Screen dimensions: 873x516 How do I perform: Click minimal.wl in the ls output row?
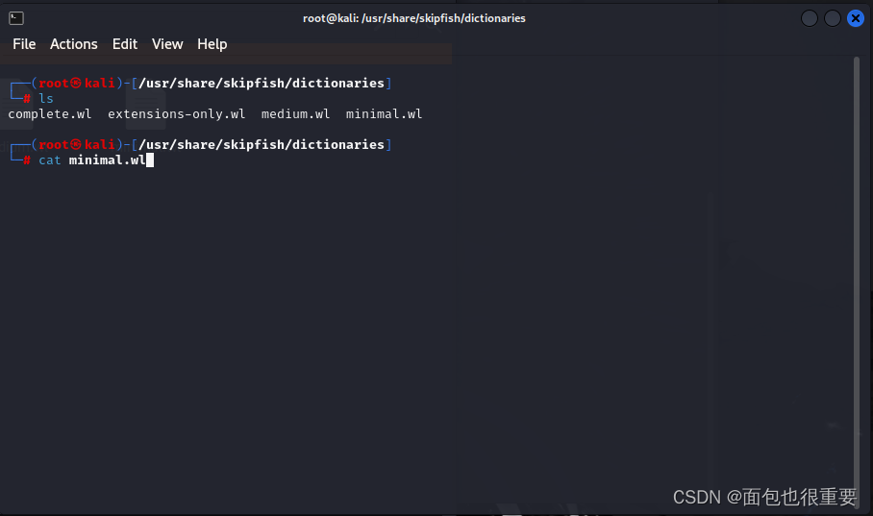pyautogui.click(x=384, y=114)
